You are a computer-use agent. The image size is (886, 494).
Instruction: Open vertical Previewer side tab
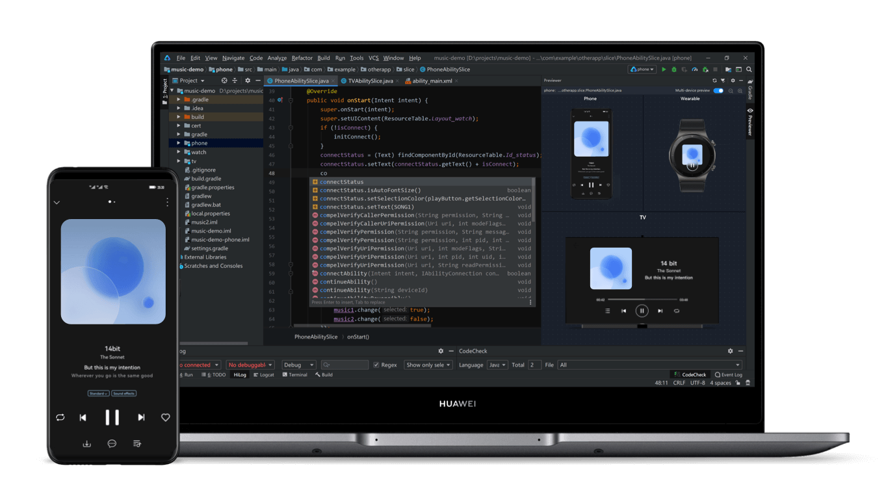(749, 122)
